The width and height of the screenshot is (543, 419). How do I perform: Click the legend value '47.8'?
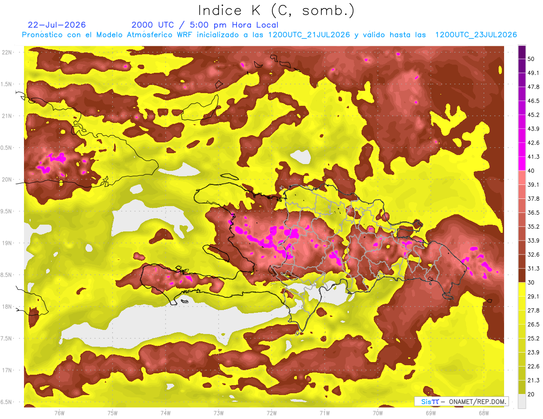click(533, 87)
